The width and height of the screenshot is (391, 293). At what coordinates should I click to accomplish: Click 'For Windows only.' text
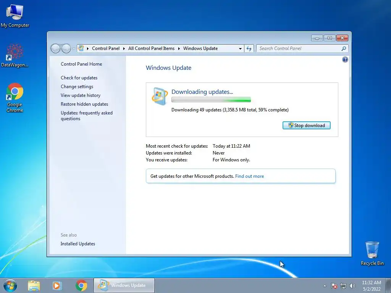pyautogui.click(x=231, y=160)
